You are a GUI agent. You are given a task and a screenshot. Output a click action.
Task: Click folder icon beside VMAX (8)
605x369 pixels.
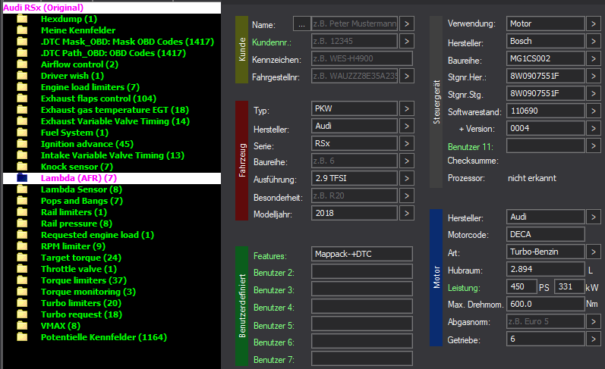(x=22, y=326)
